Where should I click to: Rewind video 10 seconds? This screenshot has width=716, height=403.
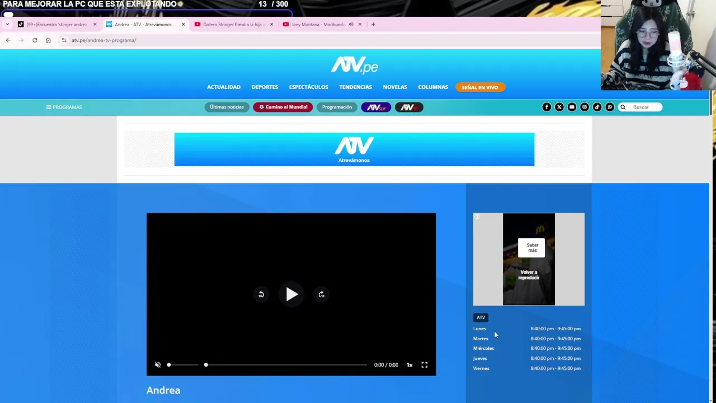point(261,294)
